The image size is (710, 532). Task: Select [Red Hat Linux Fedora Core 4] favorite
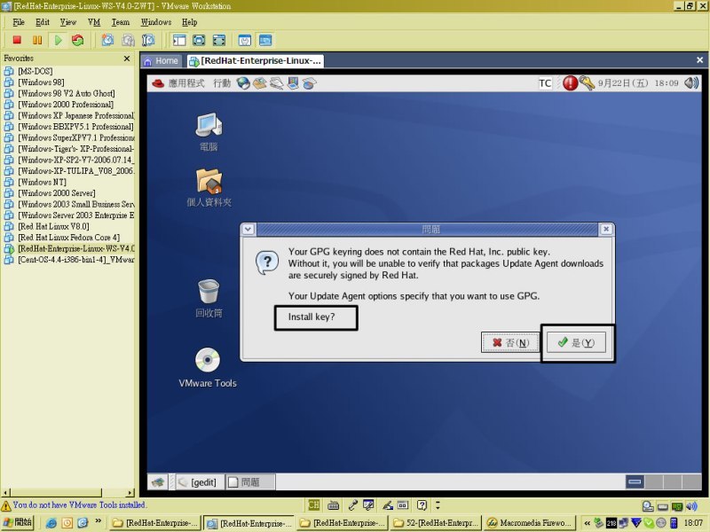(x=69, y=238)
